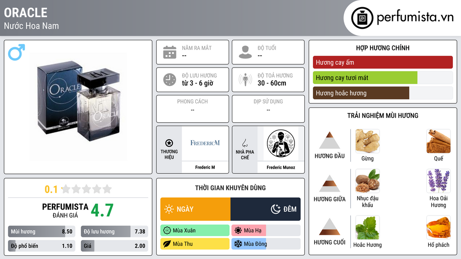The image size is (461, 259).
Task: Click the Hương cuối pyramid icon
Action: [330, 227]
